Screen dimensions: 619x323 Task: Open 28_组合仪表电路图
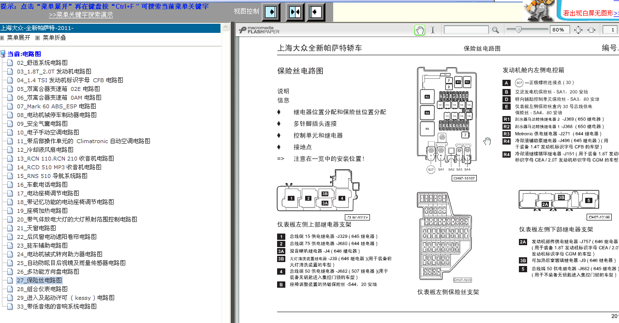[42, 289]
